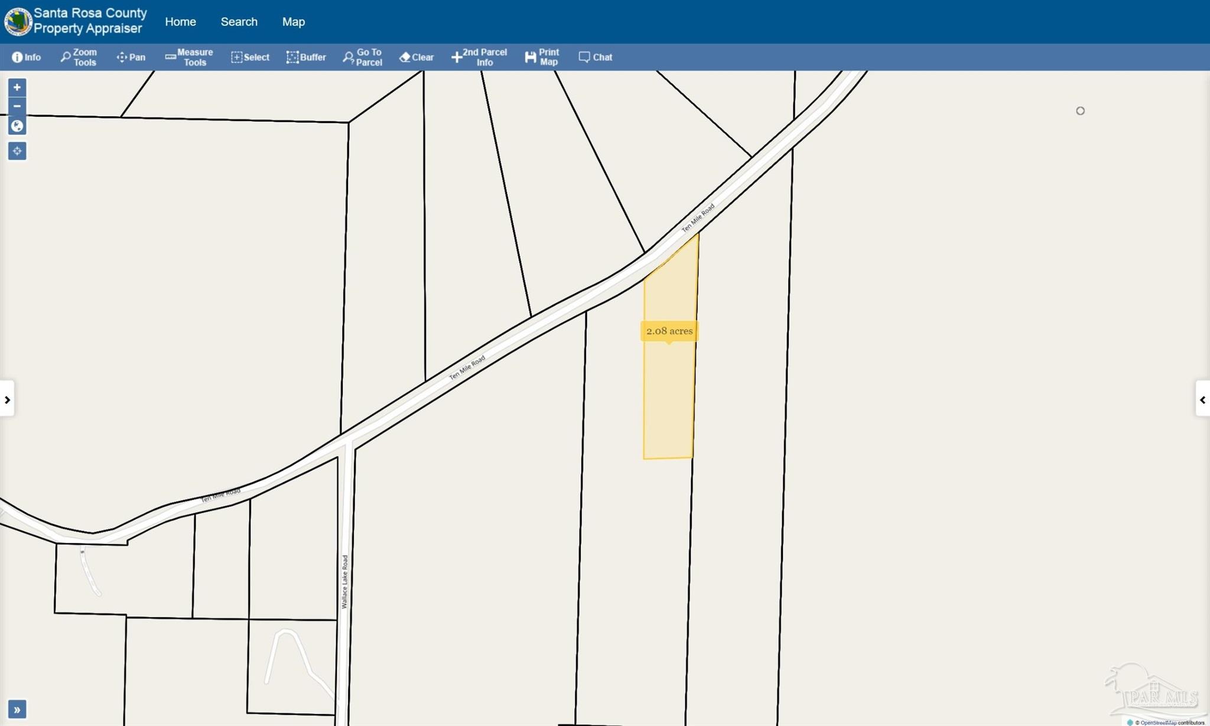Choose the Select tool
The width and height of the screenshot is (1210, 726).
(x=250, y=57)
